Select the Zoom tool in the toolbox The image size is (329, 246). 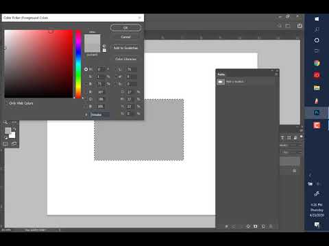5,122
